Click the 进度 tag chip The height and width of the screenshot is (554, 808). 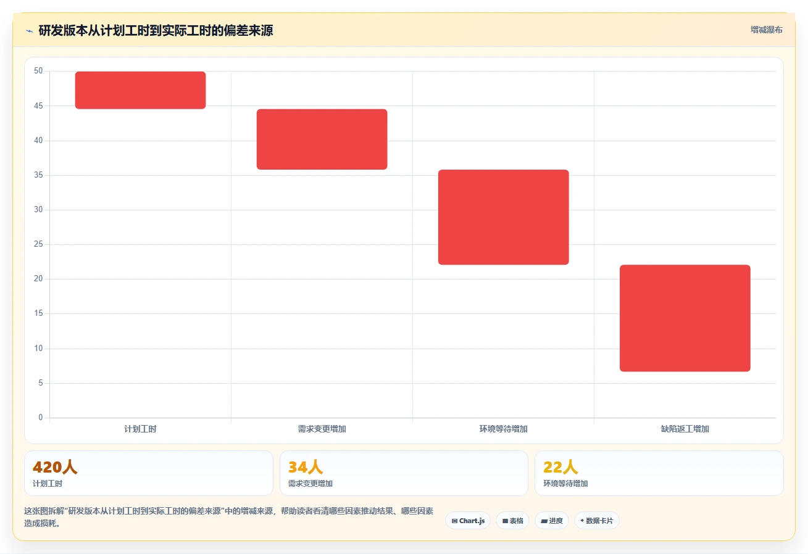click(x=551, y=521)
